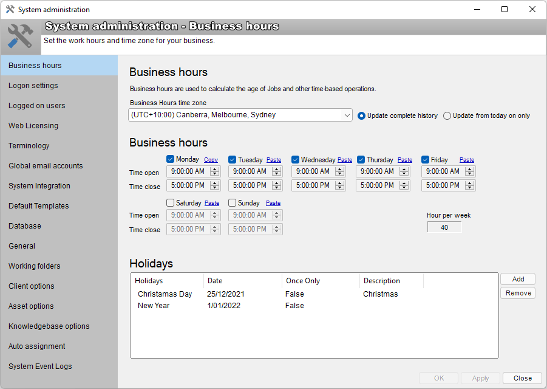This screenshot has width=547, height=389.
Task: Click Tuesday time open spinner arrows
Action: click(277, 171)
